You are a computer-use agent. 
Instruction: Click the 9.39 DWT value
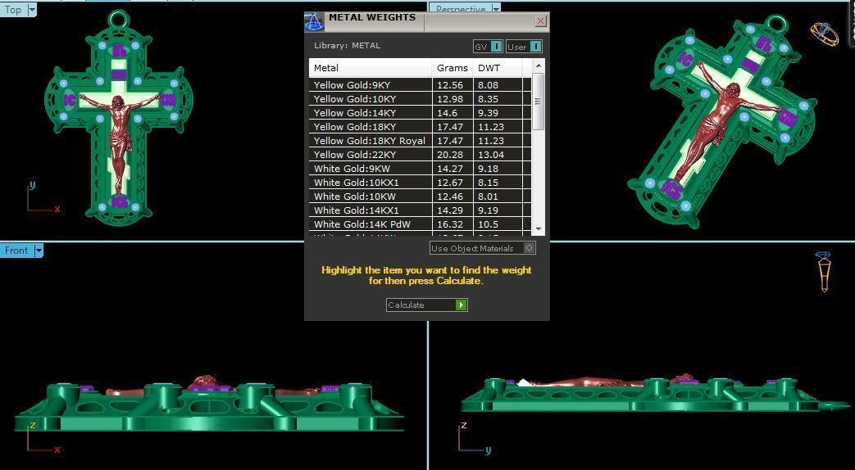(488, 113)
